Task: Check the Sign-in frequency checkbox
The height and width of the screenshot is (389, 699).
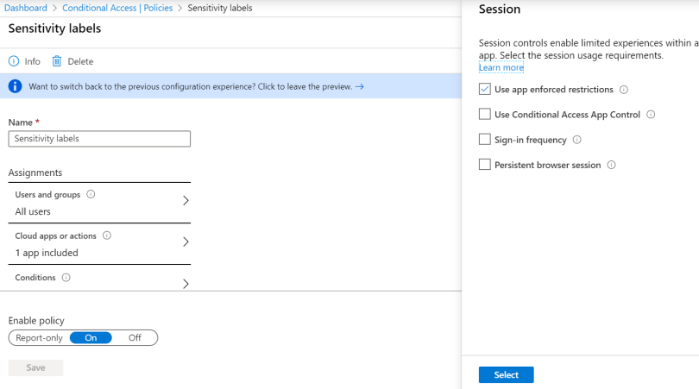Action: [x=485, y=140]
